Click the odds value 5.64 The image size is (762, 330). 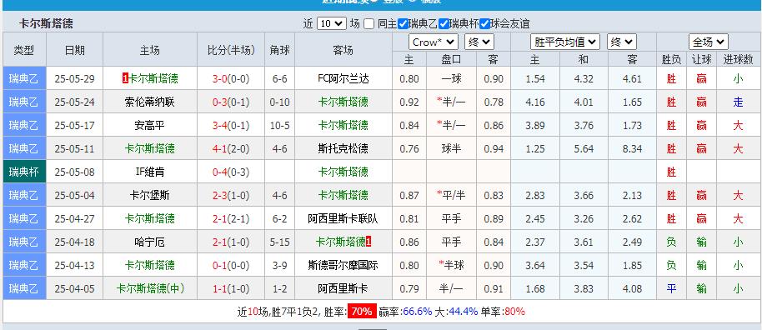[x=584, y=148]
